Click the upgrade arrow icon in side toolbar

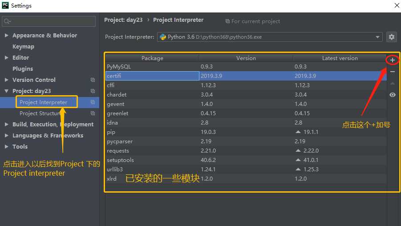(x=392, y=83)
